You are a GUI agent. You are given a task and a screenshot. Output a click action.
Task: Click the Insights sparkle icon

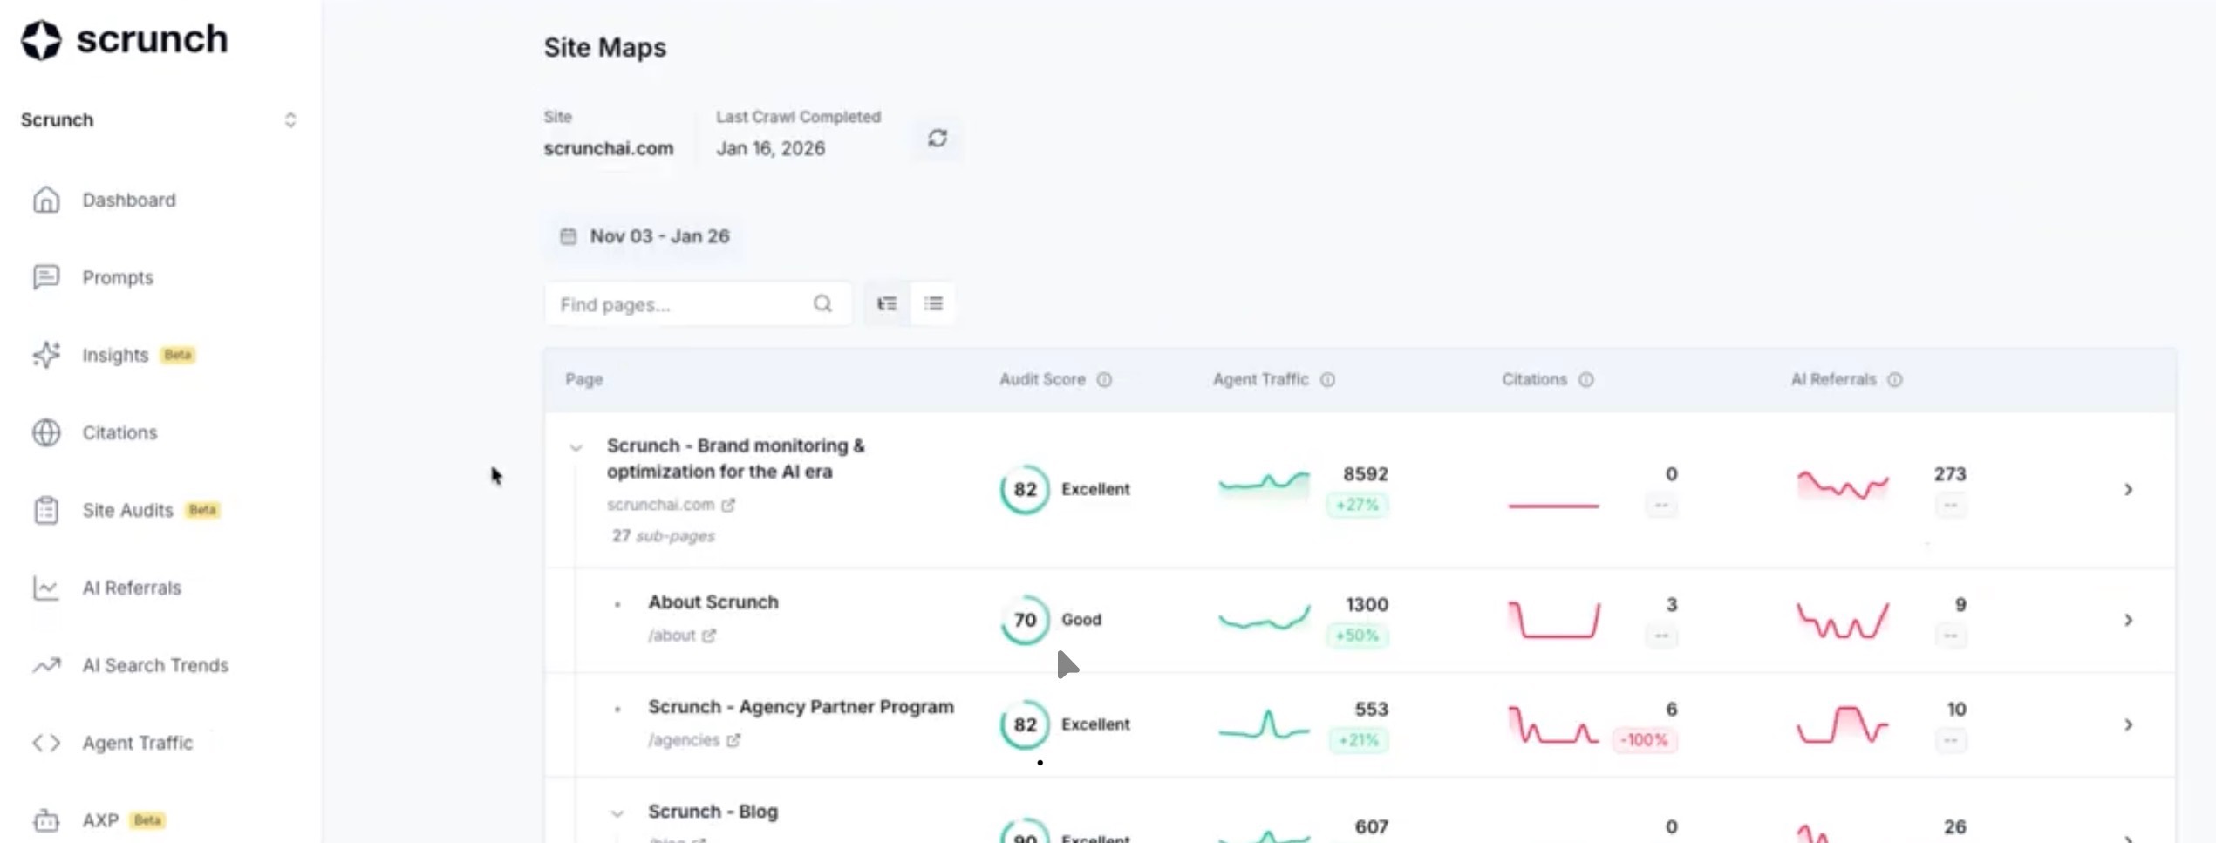tap(46, 355)
